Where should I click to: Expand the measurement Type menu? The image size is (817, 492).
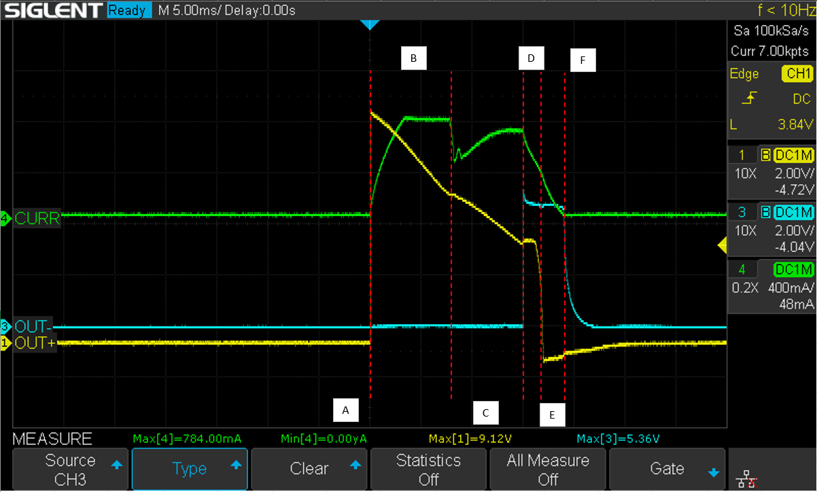190,469
